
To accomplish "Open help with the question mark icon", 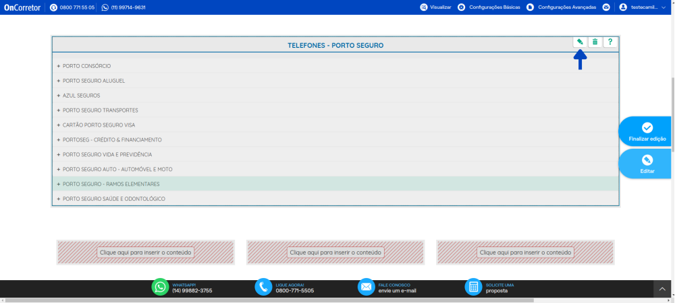I will pyautogui.click(x=610, y=42).
